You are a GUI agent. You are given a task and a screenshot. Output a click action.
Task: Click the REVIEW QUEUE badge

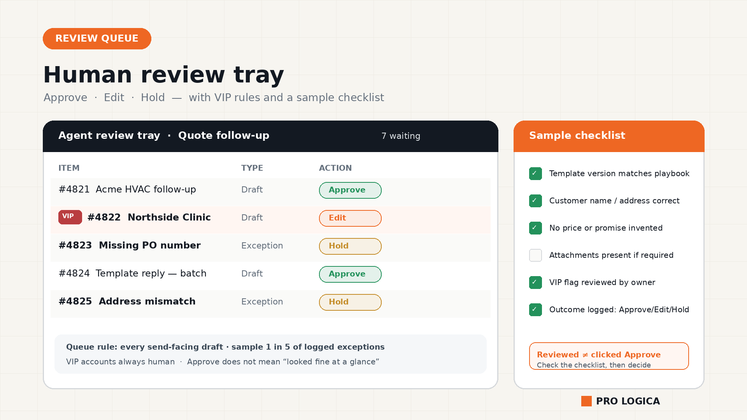[x=97, y=38]
